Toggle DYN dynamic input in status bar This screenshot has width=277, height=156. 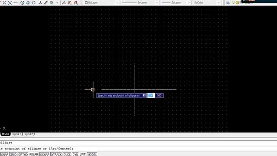[75, 154]
